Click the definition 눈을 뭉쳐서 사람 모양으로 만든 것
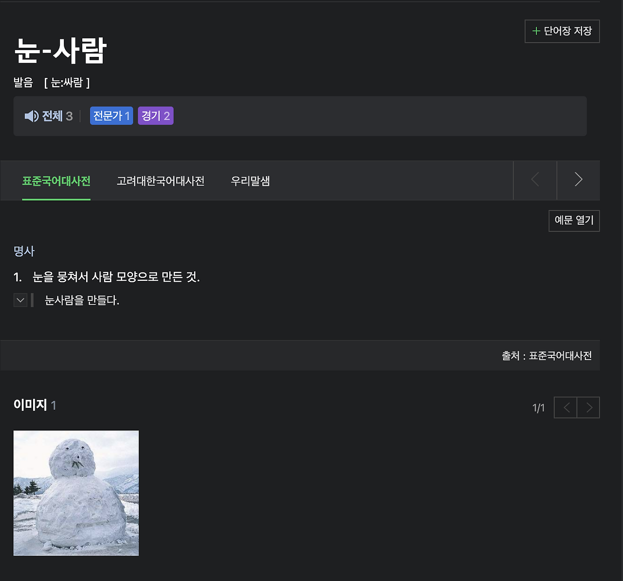This screenshot has height=581, width=623. point(117,277)
